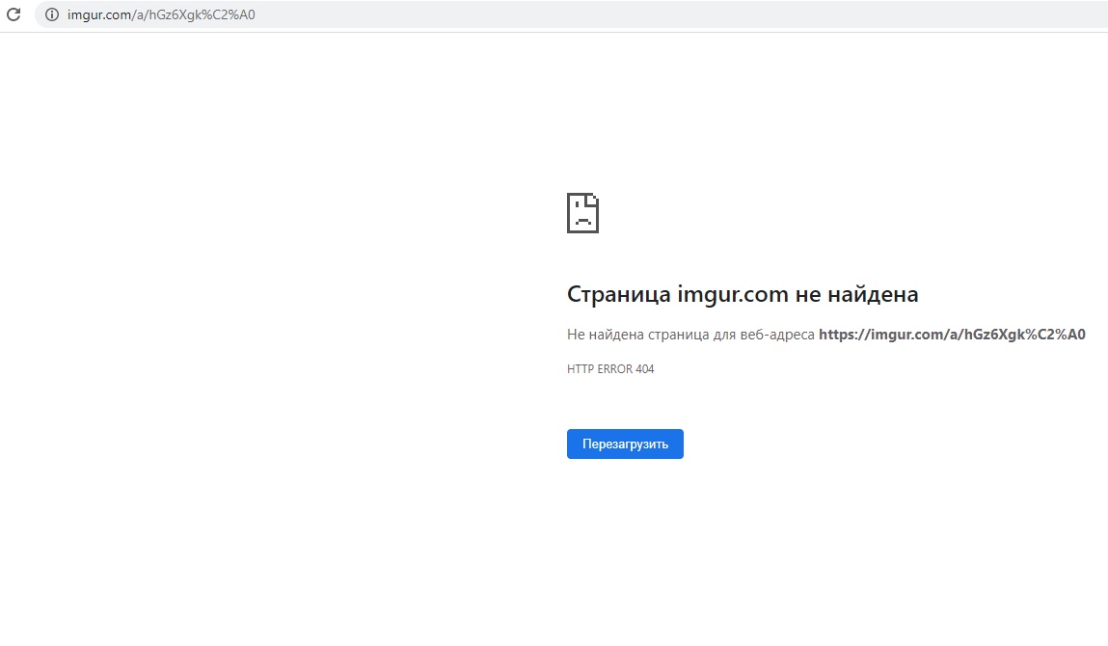Click the text Не найдена страница для веб-адреса
The height and width of the screenshot is (646, 1108).
tap(690, 335)
